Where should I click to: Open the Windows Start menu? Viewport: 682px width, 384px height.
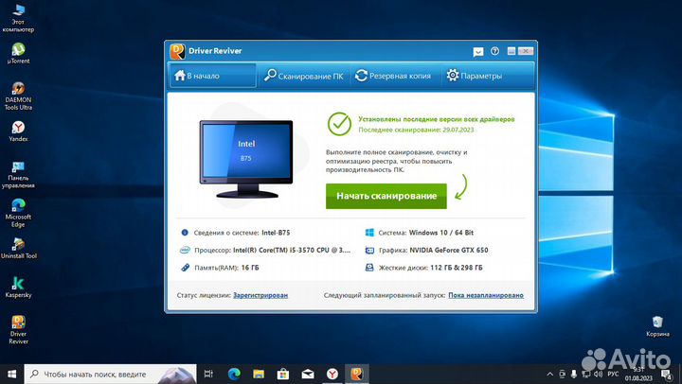coord(11,374)
